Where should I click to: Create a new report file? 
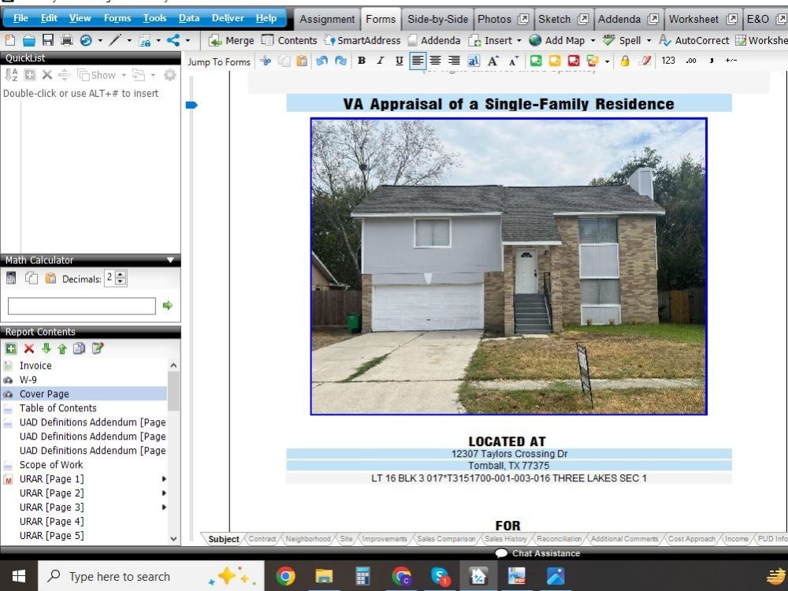click(x=9, y=40)
